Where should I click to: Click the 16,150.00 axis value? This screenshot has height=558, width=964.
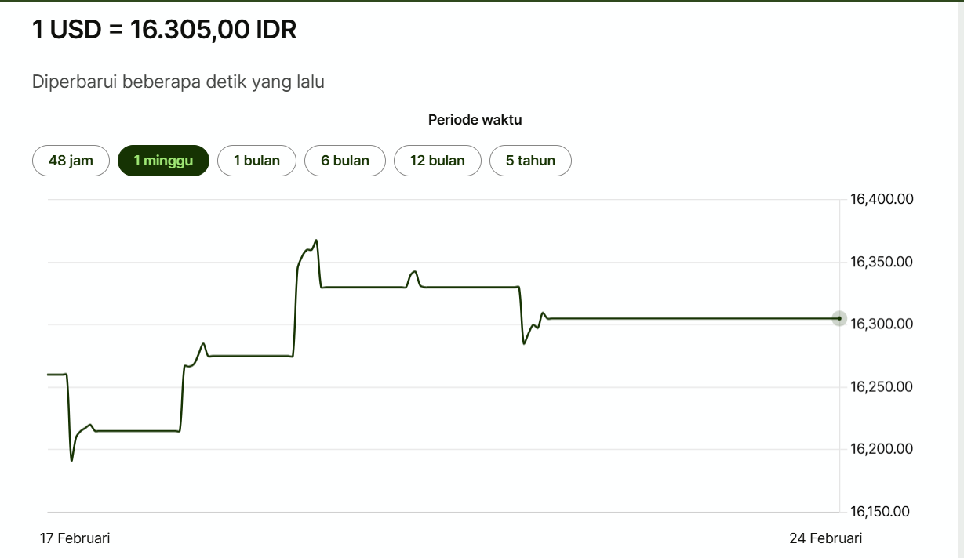tap(882, 512)
